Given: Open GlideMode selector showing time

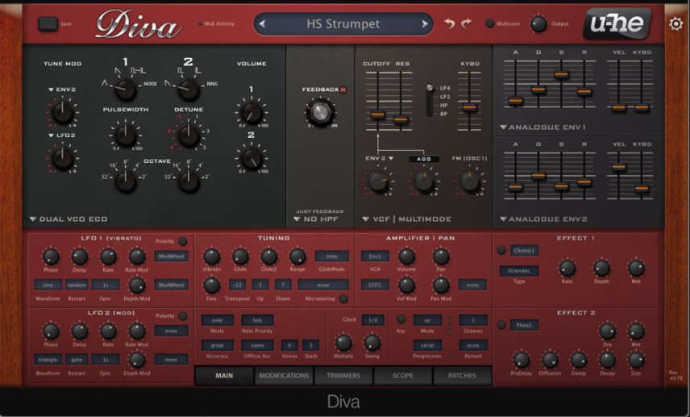Looking at the screenshot, I should tap(332, 256).
